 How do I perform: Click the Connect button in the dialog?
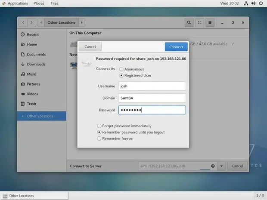tap(176, 47)
